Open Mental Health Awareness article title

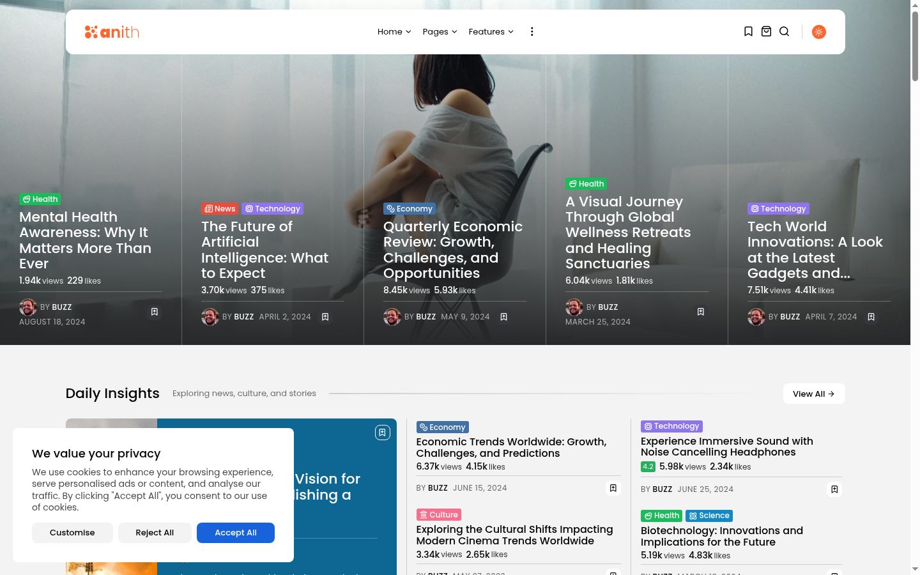[x=86, y=240]
